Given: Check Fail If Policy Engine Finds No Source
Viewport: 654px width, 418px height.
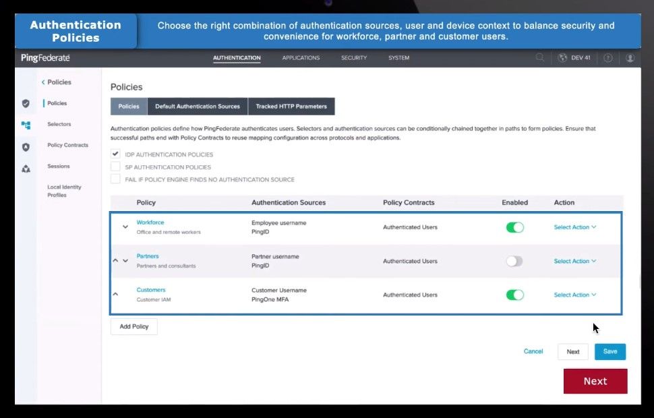Looking at the screenshot, I should pyautogui.click(x=115, y=179).
